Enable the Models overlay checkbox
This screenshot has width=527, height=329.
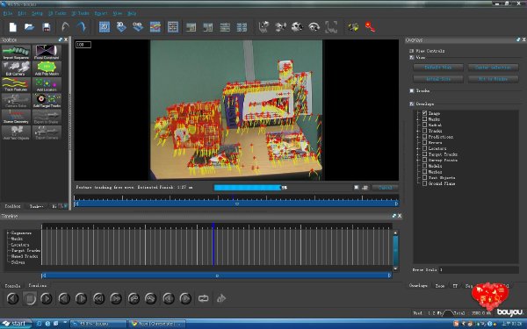pos(425,166)
